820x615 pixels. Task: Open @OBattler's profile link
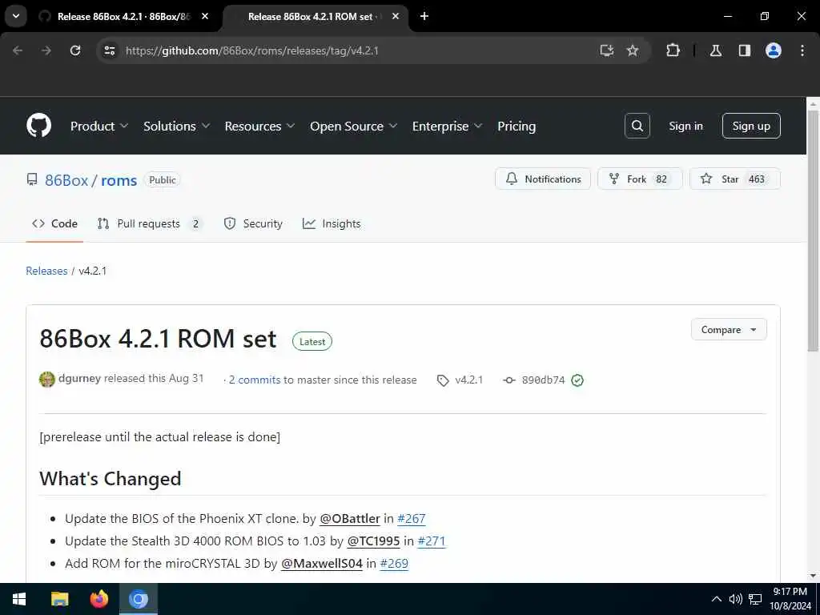point(350,519)
